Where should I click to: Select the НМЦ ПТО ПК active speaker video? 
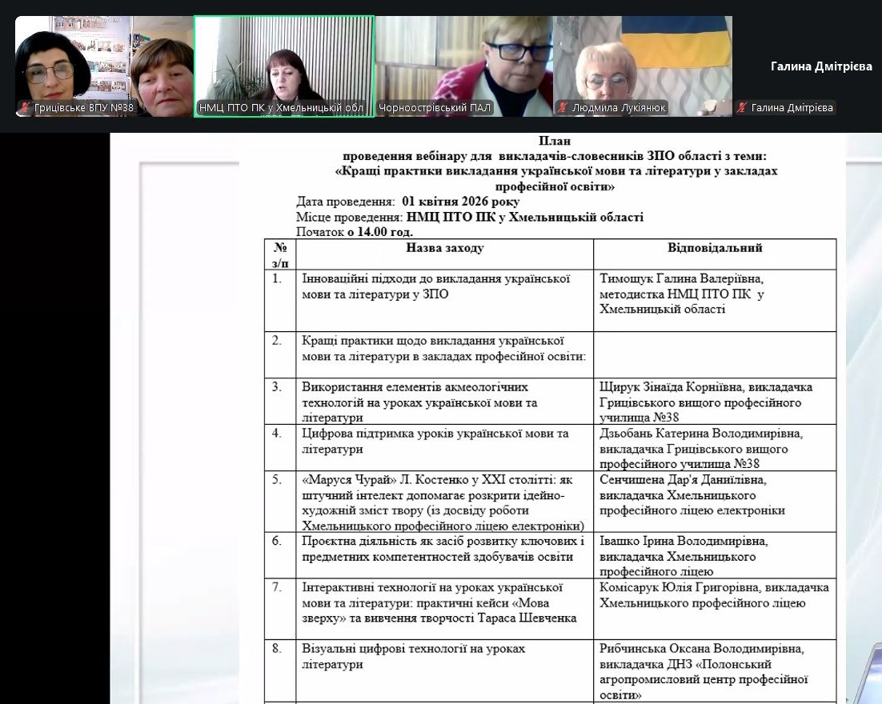click(284, 64)
